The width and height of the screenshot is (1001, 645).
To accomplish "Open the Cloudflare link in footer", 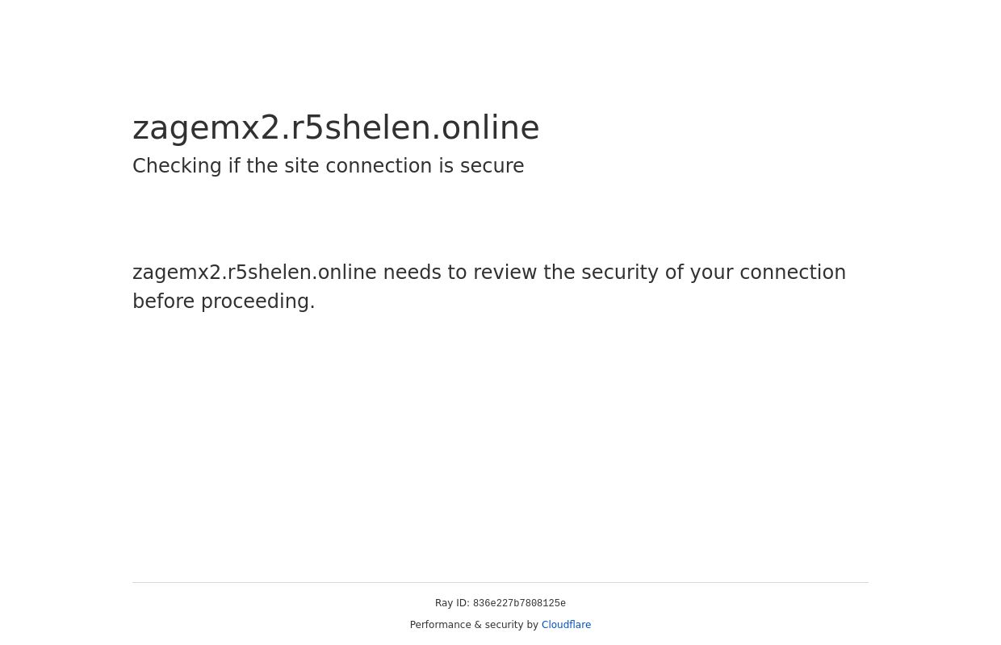I will [x=566, y=625].
